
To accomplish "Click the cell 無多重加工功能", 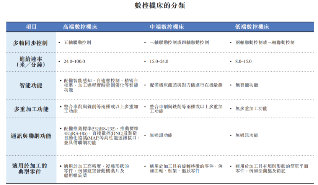I will coord(251,109).
